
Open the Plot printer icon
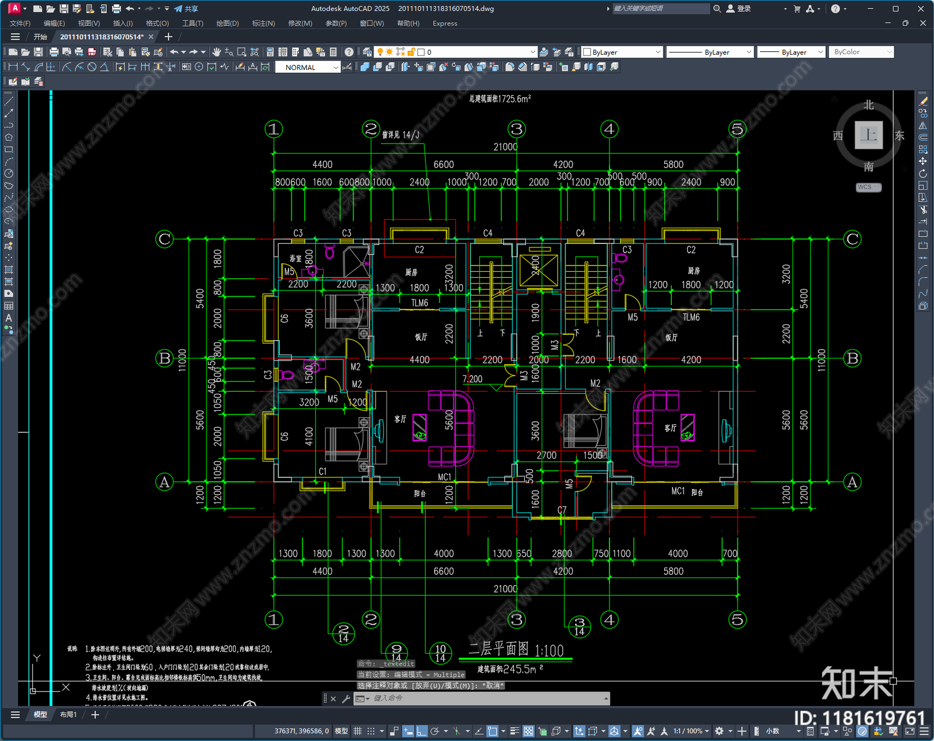[54, 52]
